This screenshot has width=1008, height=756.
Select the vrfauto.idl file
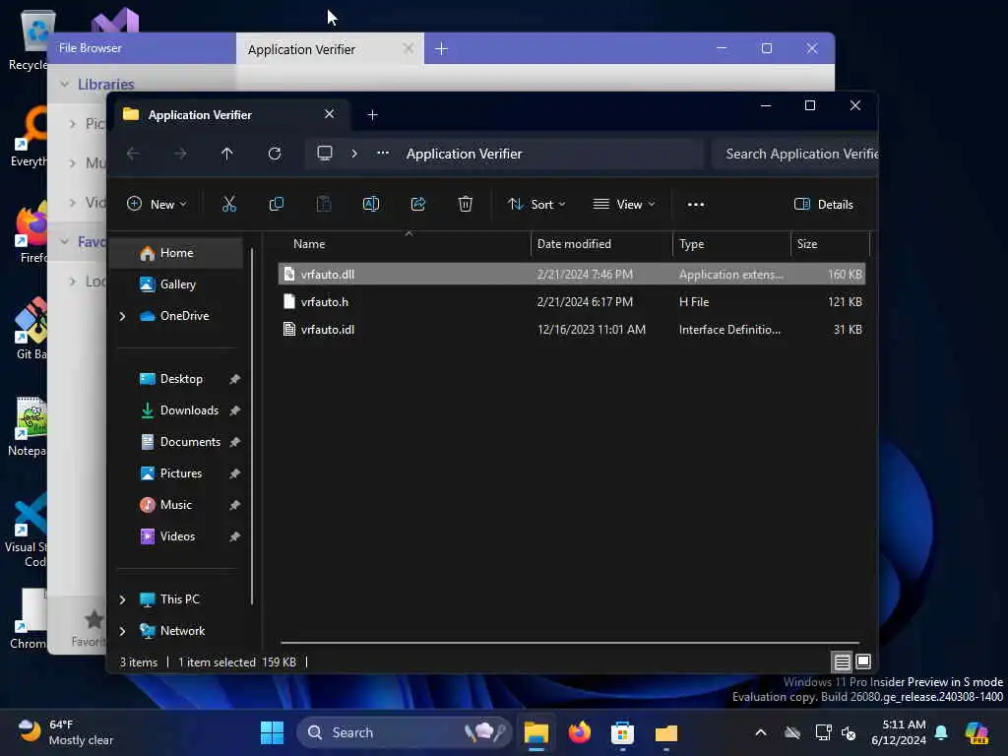pos(572,329)
